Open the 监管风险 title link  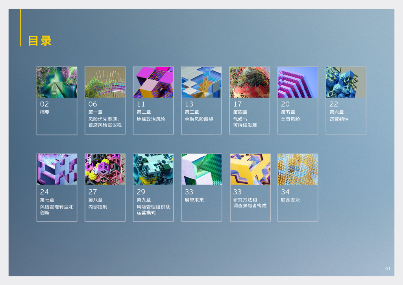(x=291, y=119)
